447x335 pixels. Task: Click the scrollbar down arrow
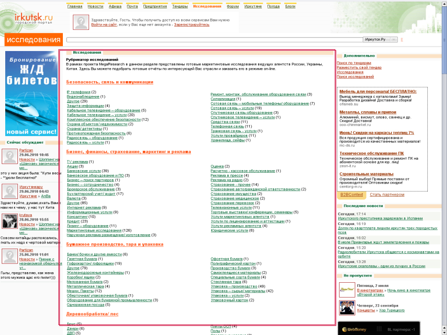tap(444, 332)
